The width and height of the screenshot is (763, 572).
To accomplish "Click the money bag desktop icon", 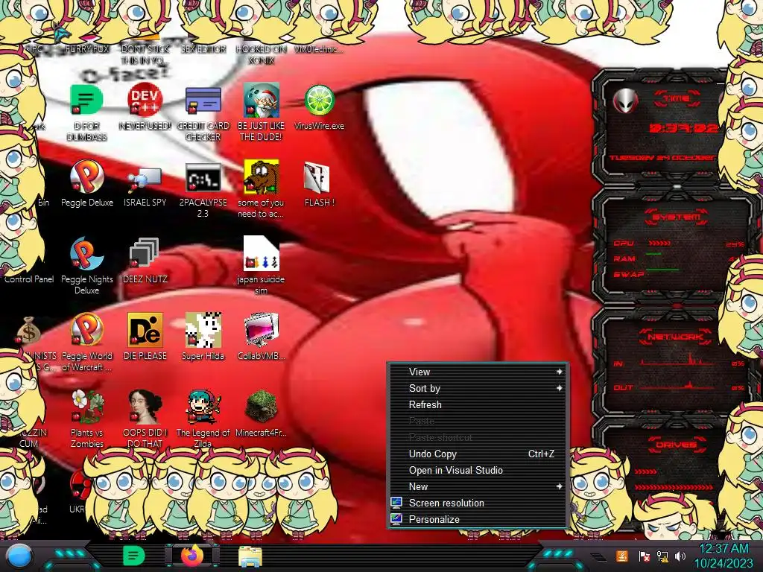I will tap(28, 330).
